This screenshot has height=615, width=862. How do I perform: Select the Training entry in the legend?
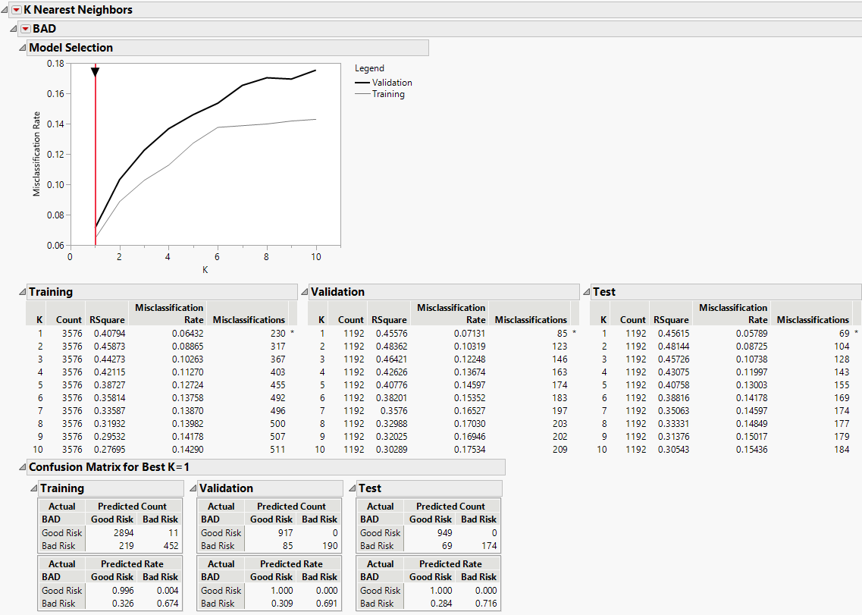(x=387, y=94)
